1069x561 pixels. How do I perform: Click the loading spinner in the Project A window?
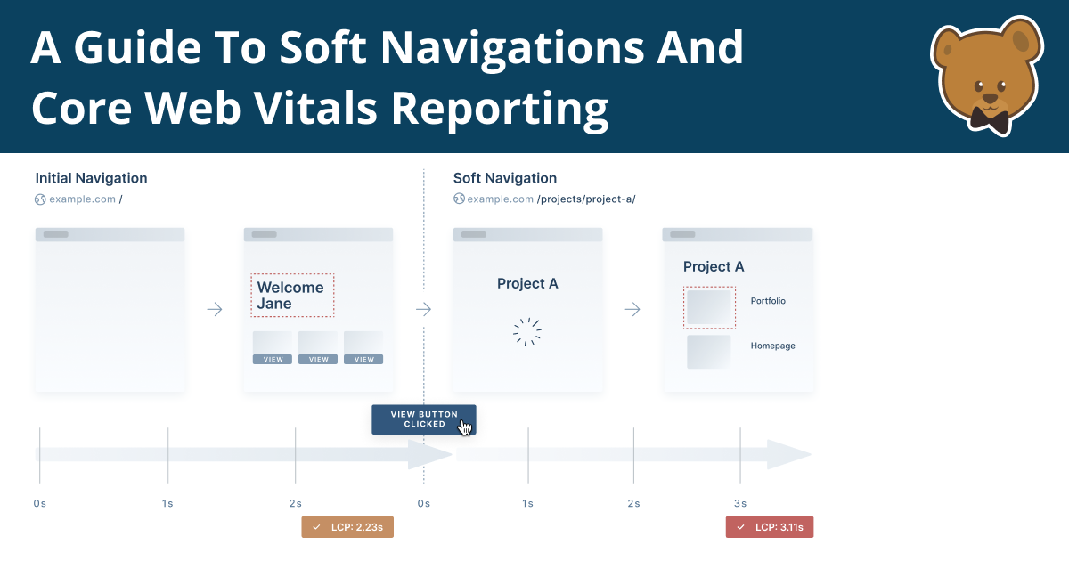[527, 330]
